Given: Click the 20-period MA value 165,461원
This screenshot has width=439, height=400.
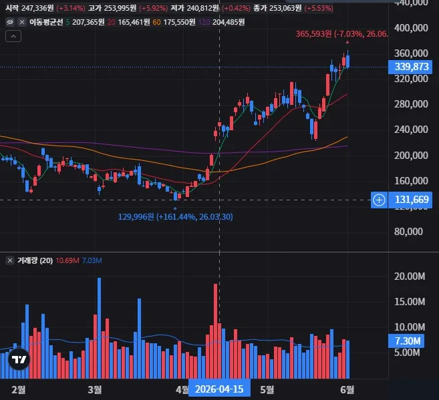Looking at the screenshot, I should pos(134,22).
